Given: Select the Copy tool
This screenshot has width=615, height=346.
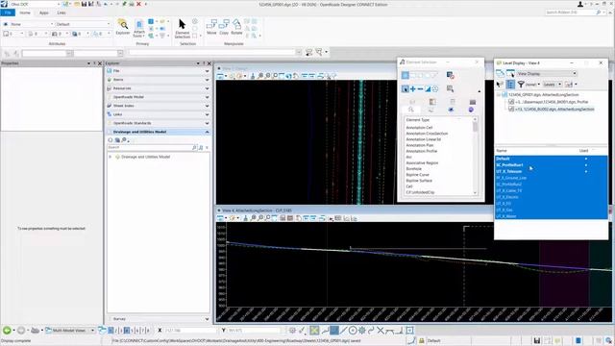Looking at the screenshot, I should 224,27.
